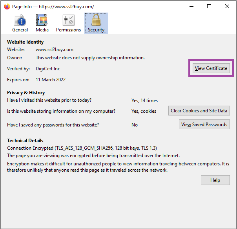
Task: Click 'Have I visited this website' question
Action: click(49, 100)
